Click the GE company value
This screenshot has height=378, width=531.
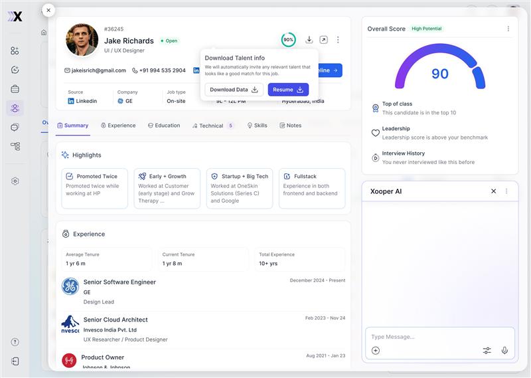coord(125,101)
